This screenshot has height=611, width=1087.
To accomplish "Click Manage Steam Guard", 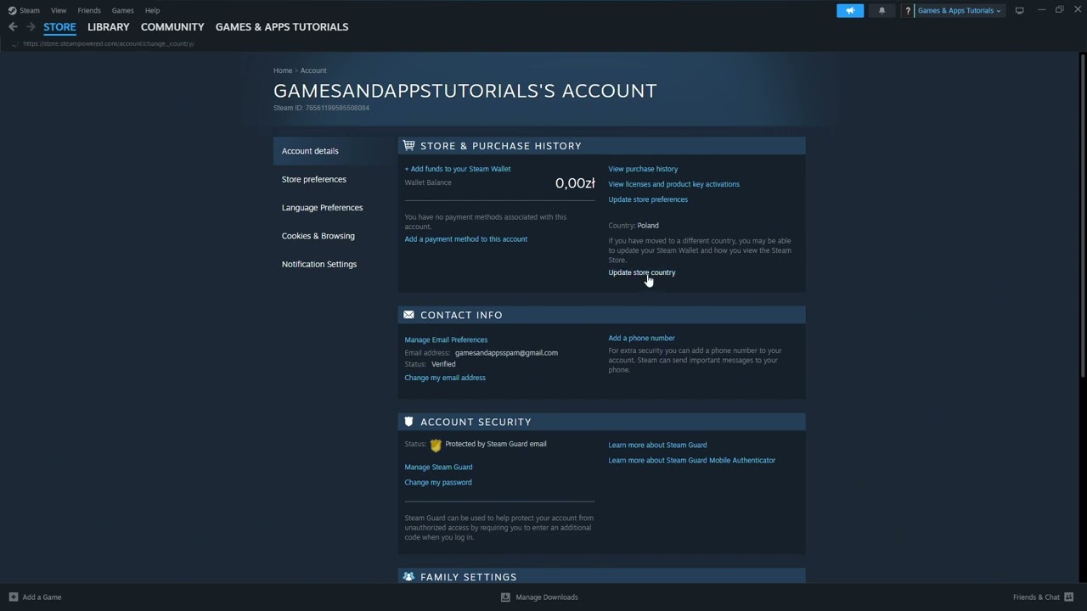I will [x=438, y=467].
